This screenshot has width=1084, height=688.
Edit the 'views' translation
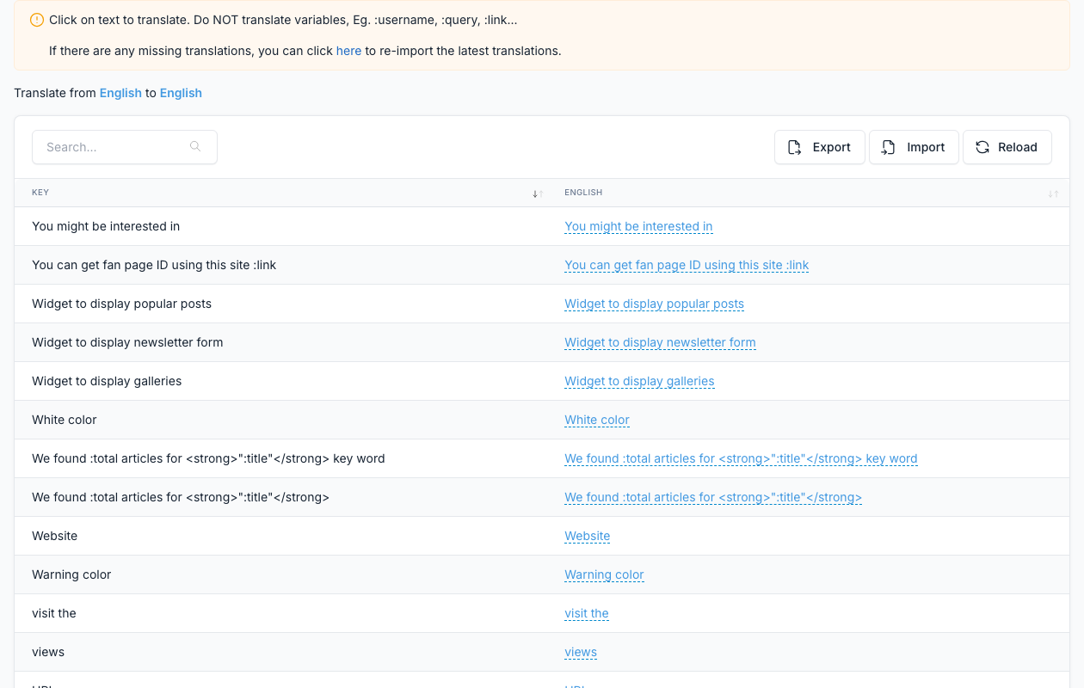[x=581, y=652]
